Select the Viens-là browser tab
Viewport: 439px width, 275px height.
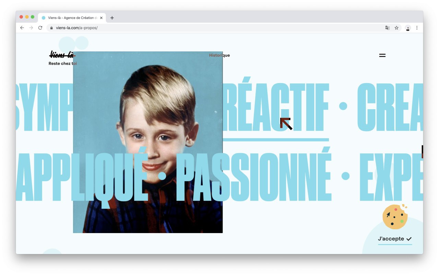tap(72, 18)
